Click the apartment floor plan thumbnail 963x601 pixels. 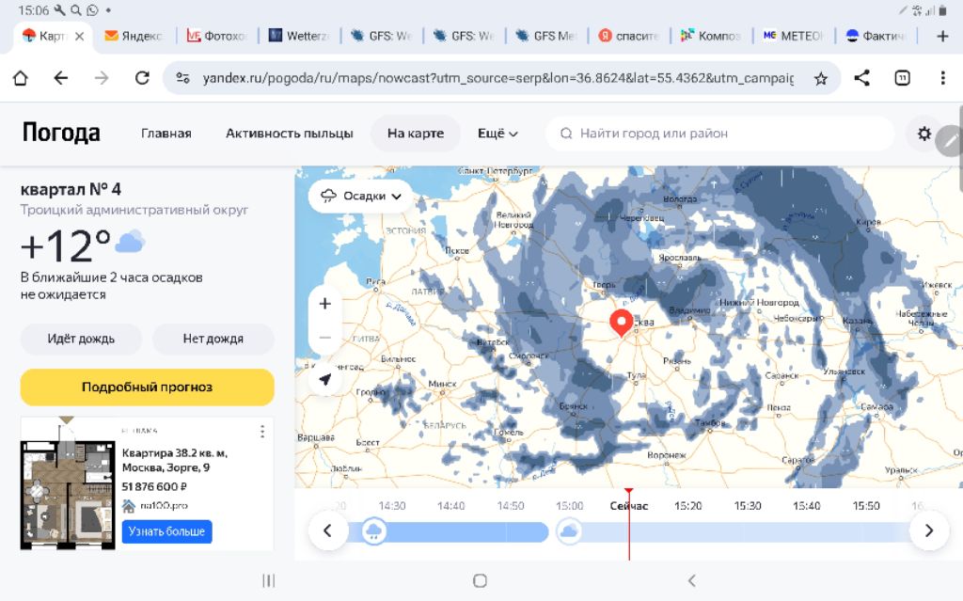click(68, 494)
